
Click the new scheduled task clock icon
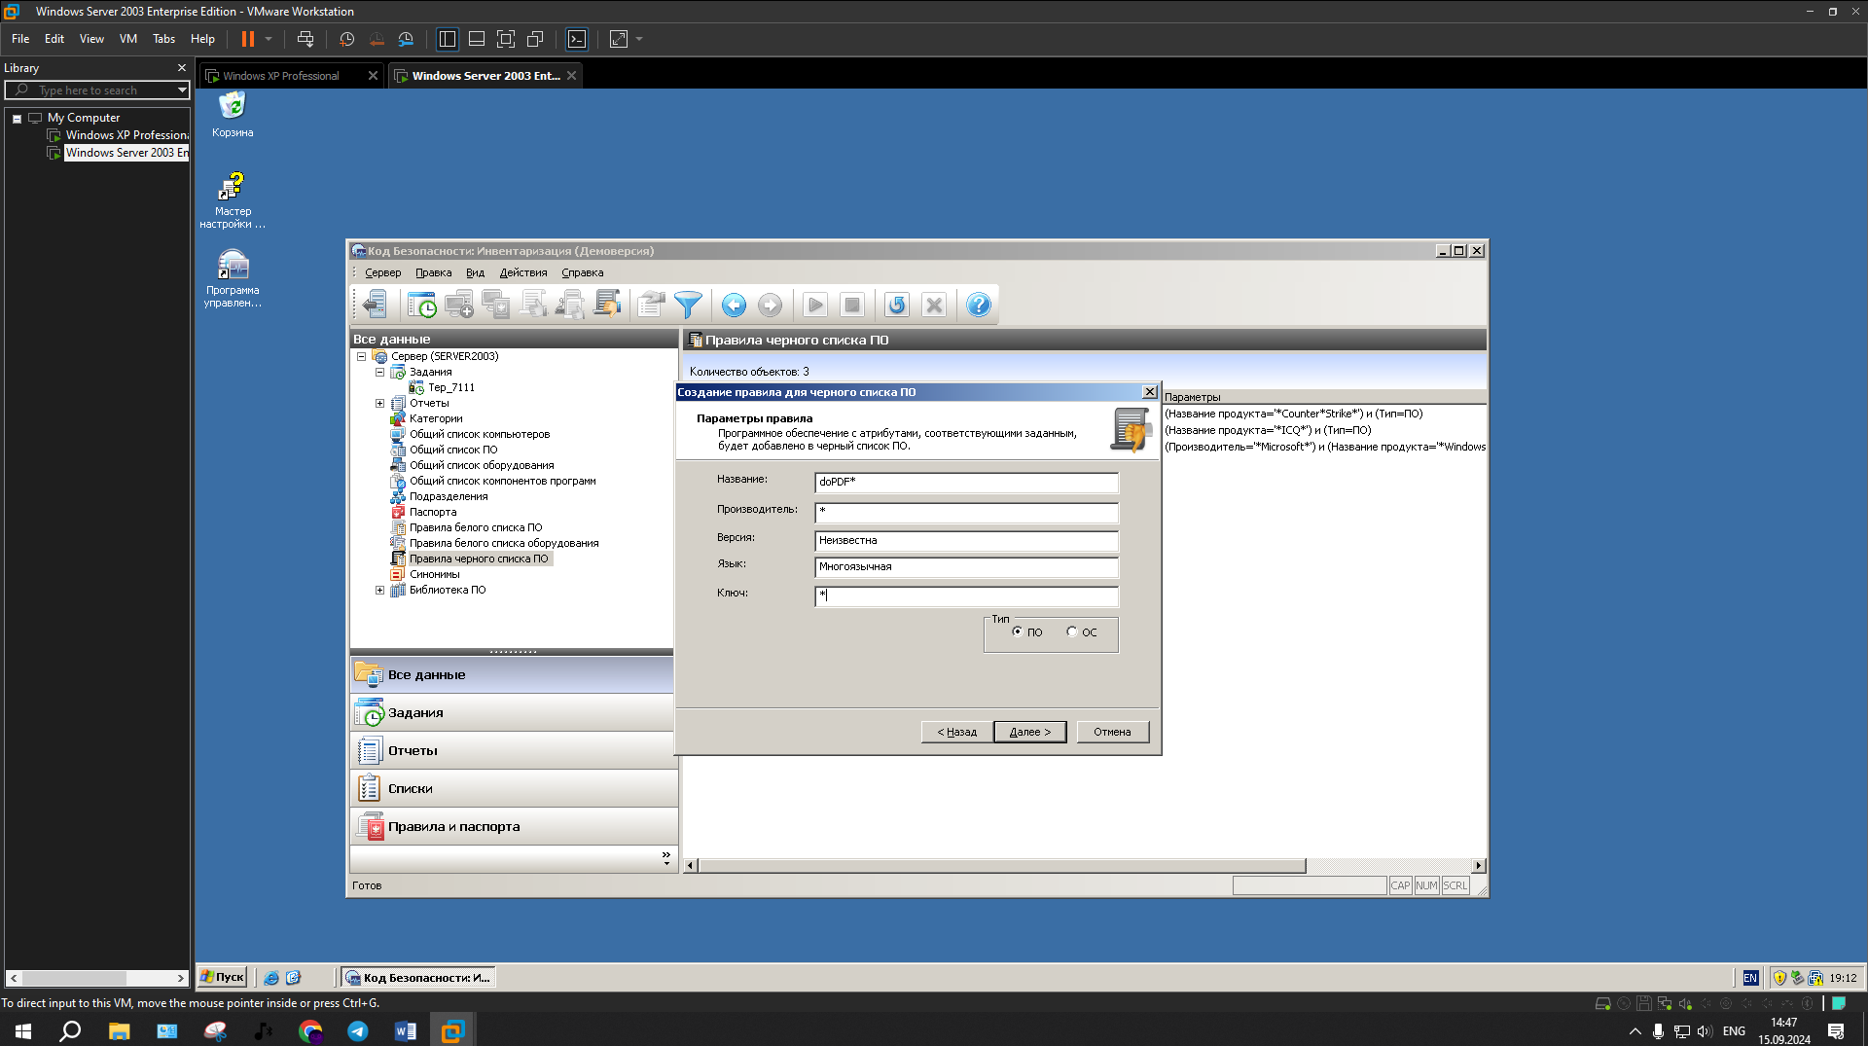(422, 306)
